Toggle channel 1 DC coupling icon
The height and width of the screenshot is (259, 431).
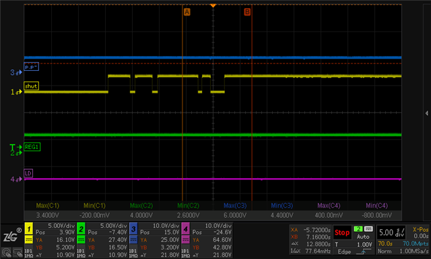click(x=28, y=239)
